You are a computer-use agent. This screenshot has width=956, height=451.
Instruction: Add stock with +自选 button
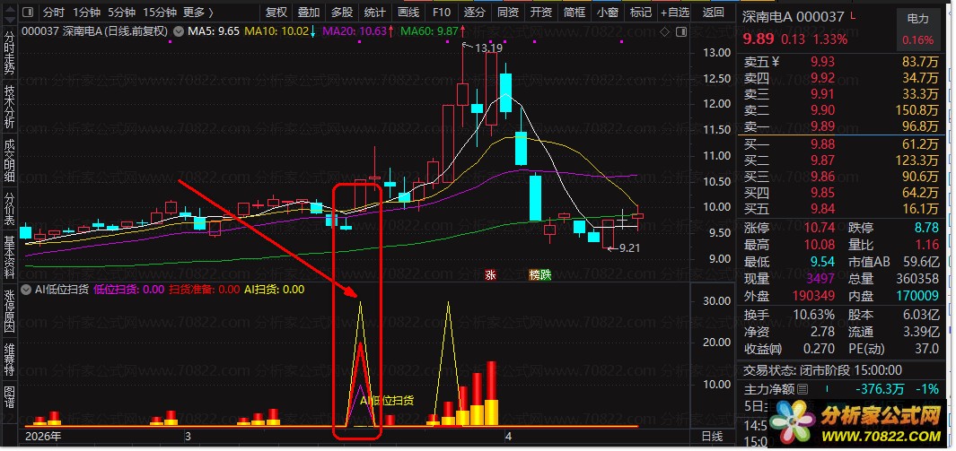675,13
